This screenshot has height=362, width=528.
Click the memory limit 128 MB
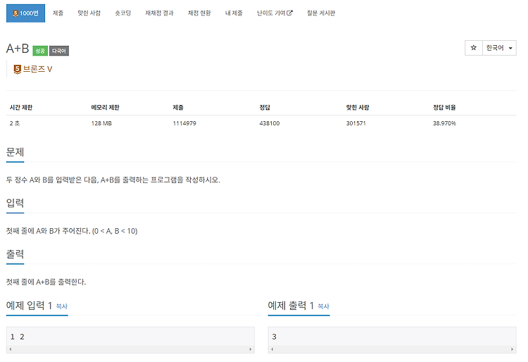point(101,123)
